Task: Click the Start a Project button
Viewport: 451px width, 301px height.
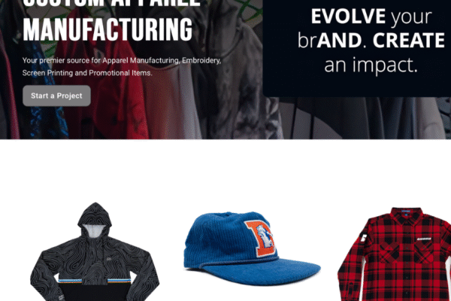Action: [x=56, y=96]
